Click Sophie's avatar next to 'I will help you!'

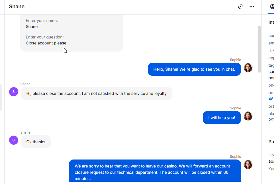[248, 116]
